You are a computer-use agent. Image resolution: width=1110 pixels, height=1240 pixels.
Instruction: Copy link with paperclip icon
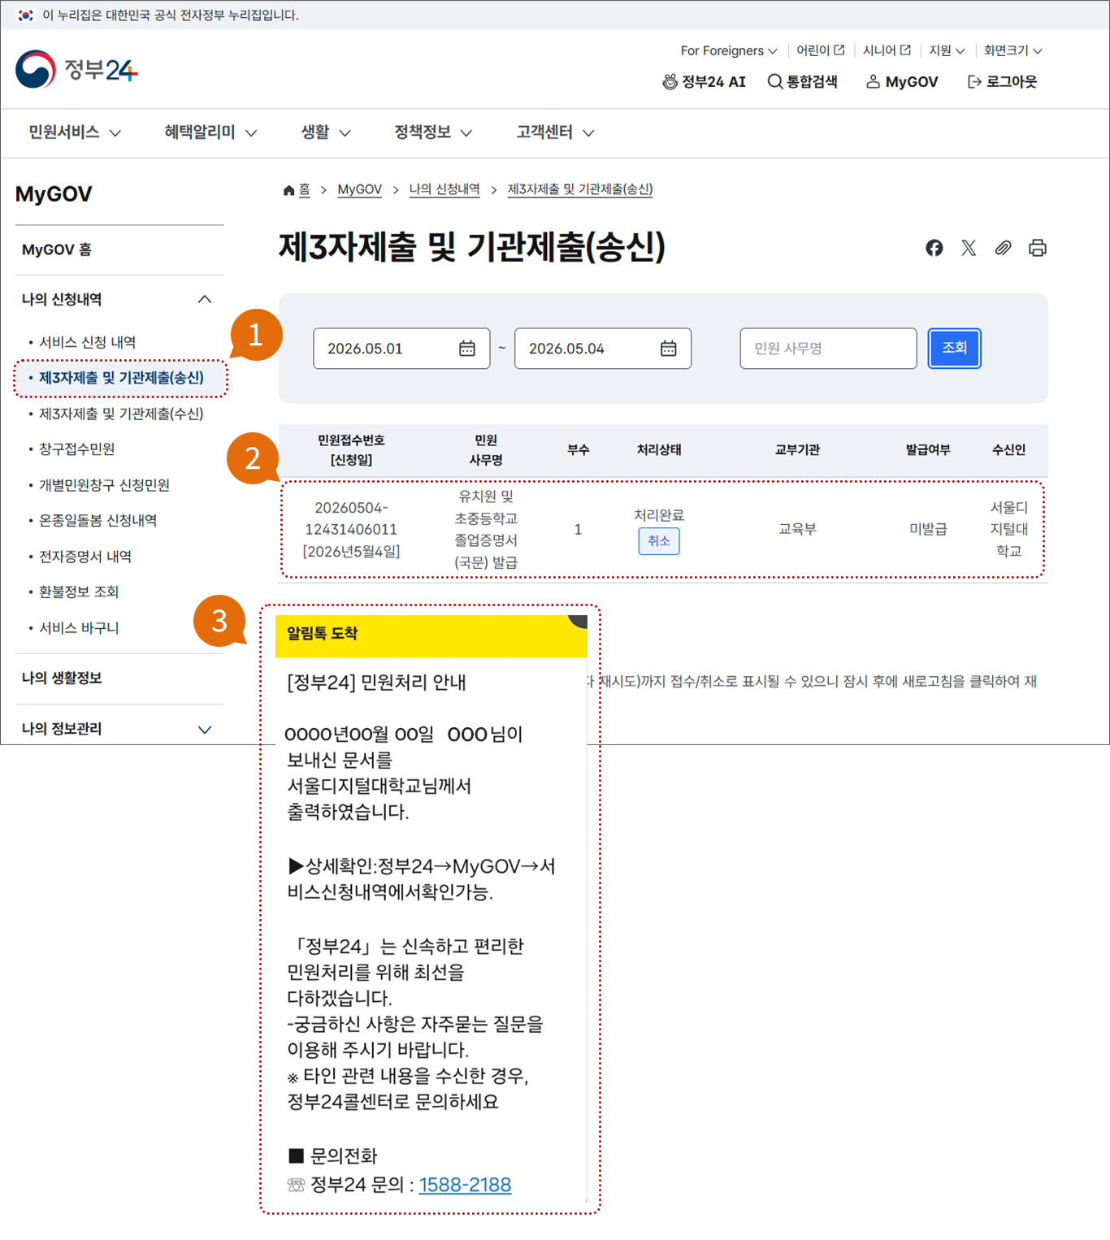click(x=1003, y=248)
